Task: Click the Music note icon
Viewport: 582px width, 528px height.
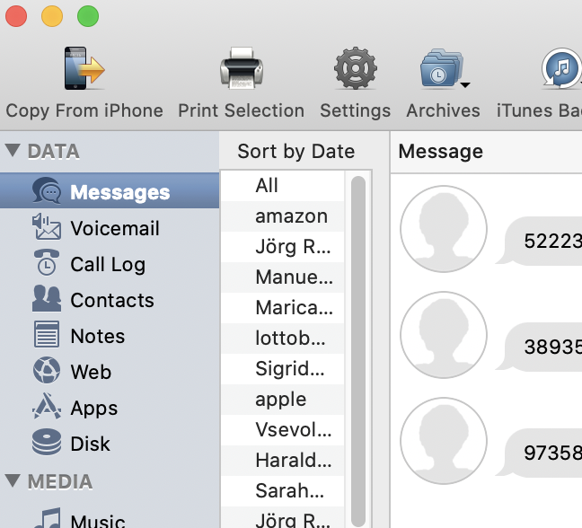Action: pos(47,518)
